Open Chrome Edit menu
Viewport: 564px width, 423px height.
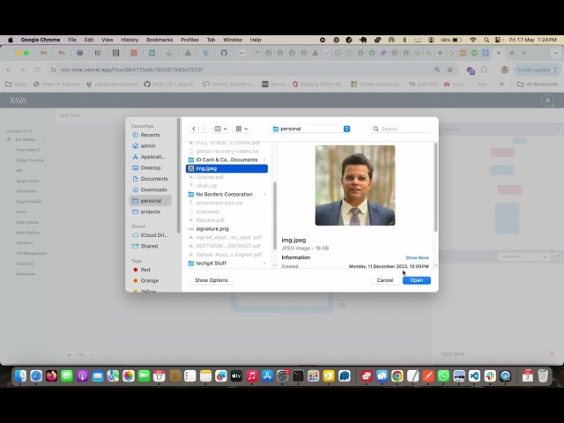coord(89,40)
